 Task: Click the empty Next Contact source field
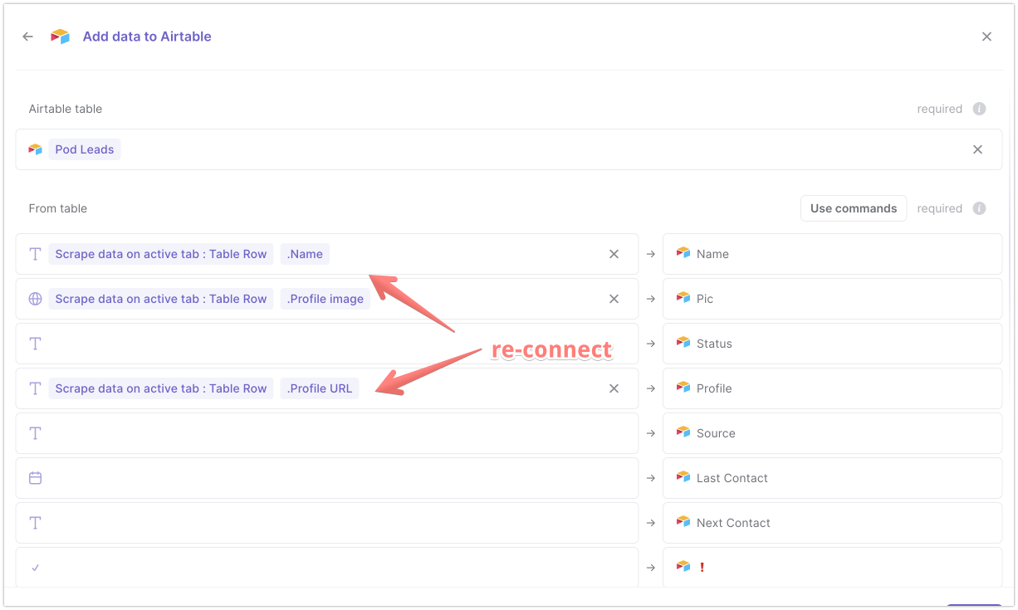pos(327,523)
